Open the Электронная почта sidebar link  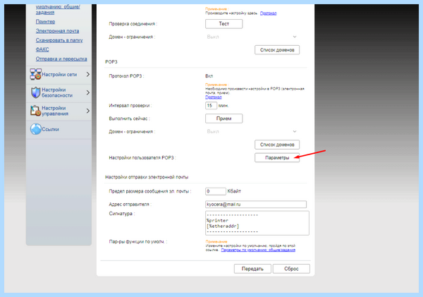tap(58, 31)
